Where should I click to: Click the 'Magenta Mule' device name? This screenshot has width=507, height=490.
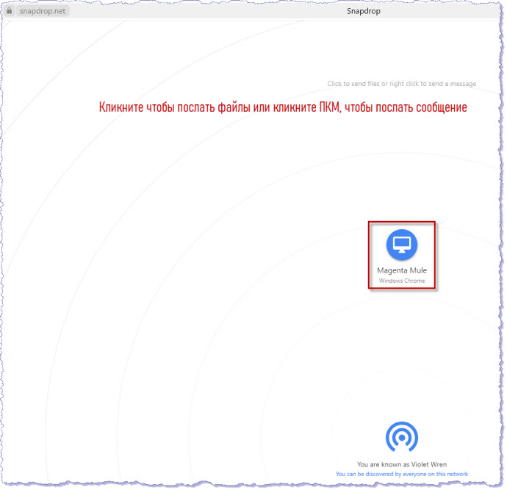coord(402,270)
